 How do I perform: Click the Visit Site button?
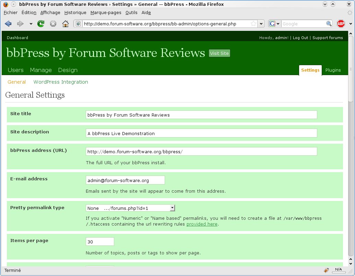220,53
